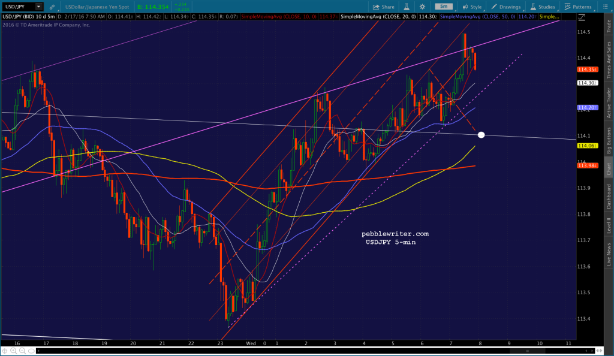Click the white circle marker on the chart

click(481, 135)
